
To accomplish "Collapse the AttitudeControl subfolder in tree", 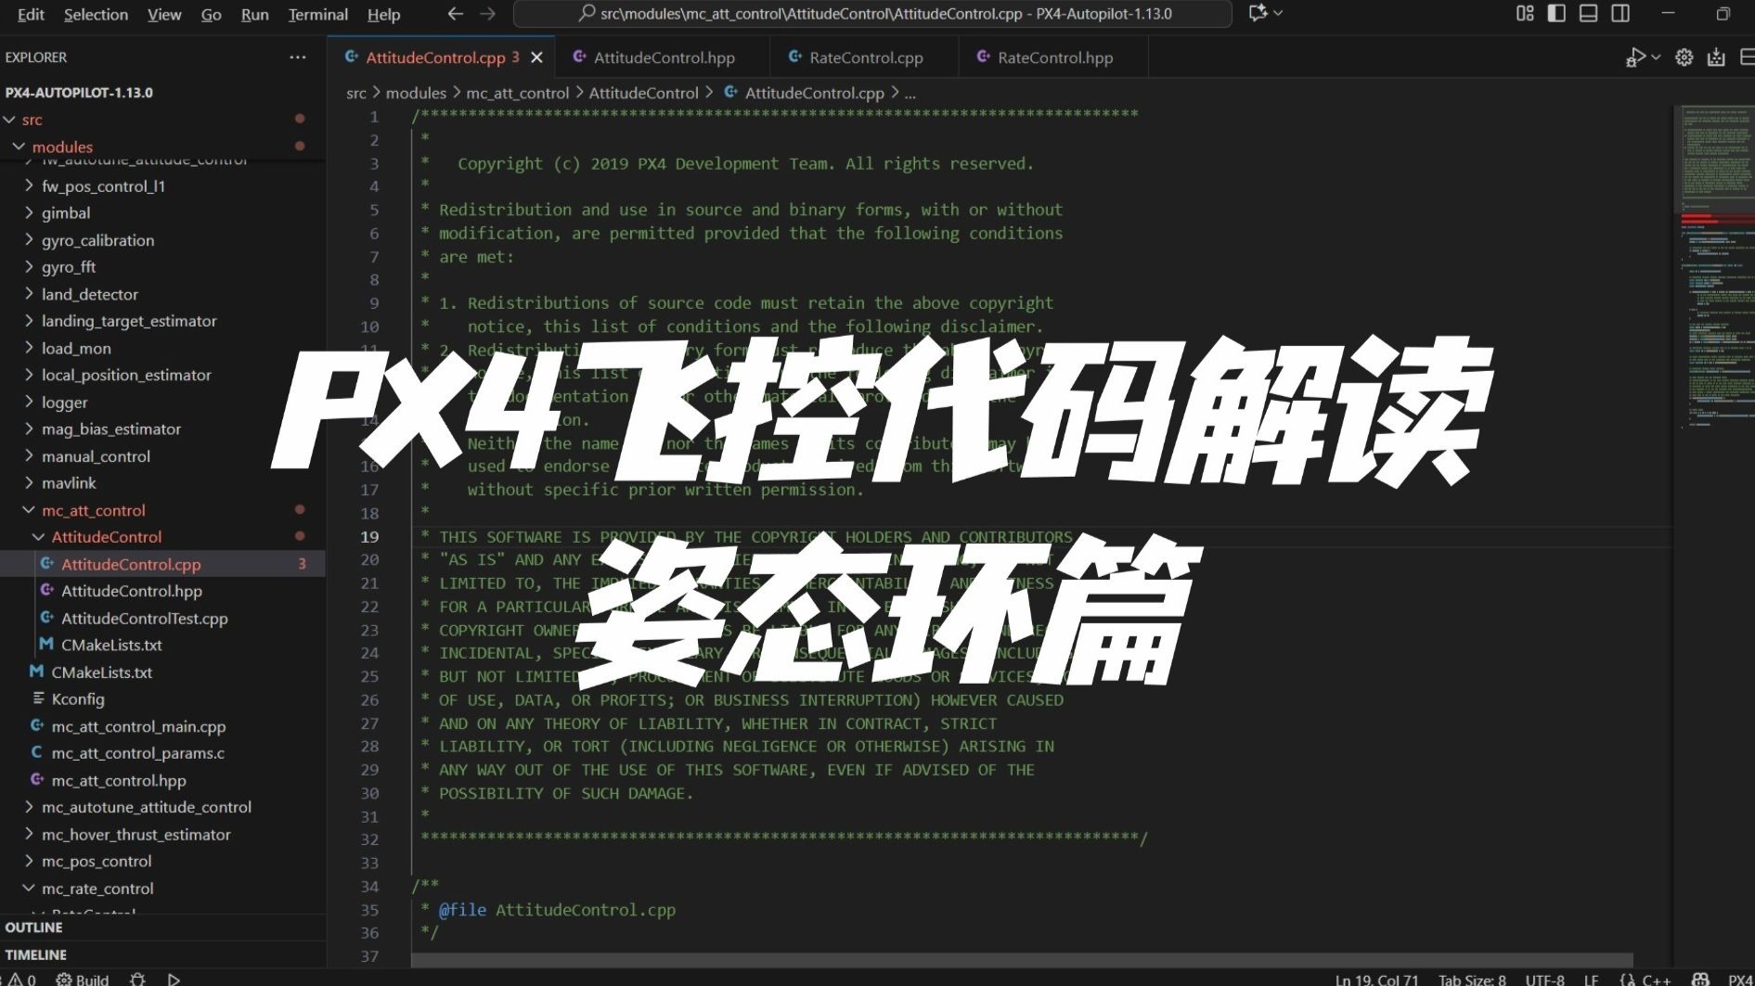I will click(39, 537).
